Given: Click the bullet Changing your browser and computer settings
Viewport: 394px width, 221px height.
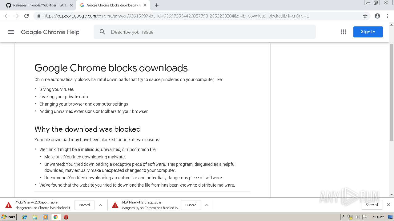Looking at the screenshot, I should [x=84, y=104].
